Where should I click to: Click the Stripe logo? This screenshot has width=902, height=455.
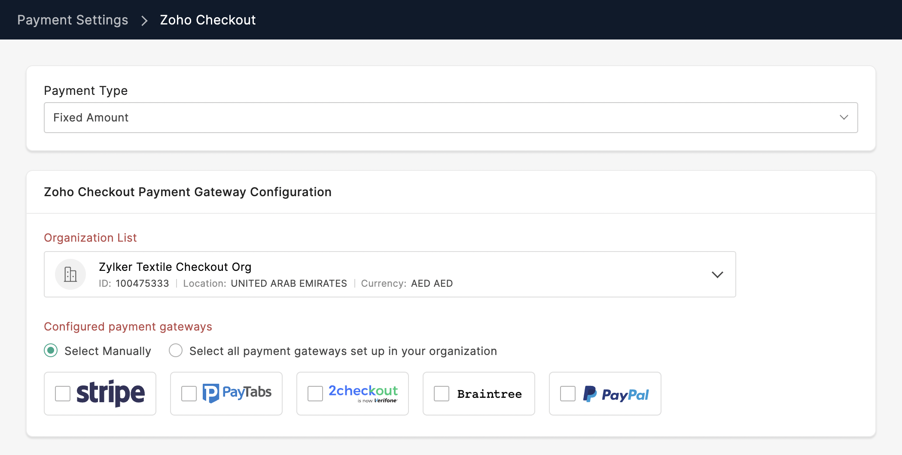110,393
